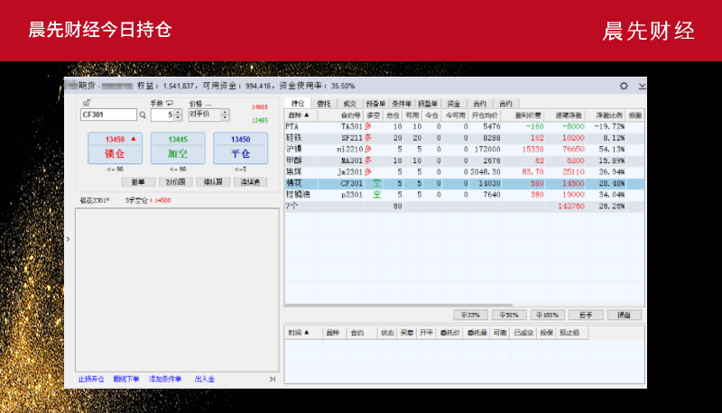Click the collapse arrow at top-right corner

642,86
